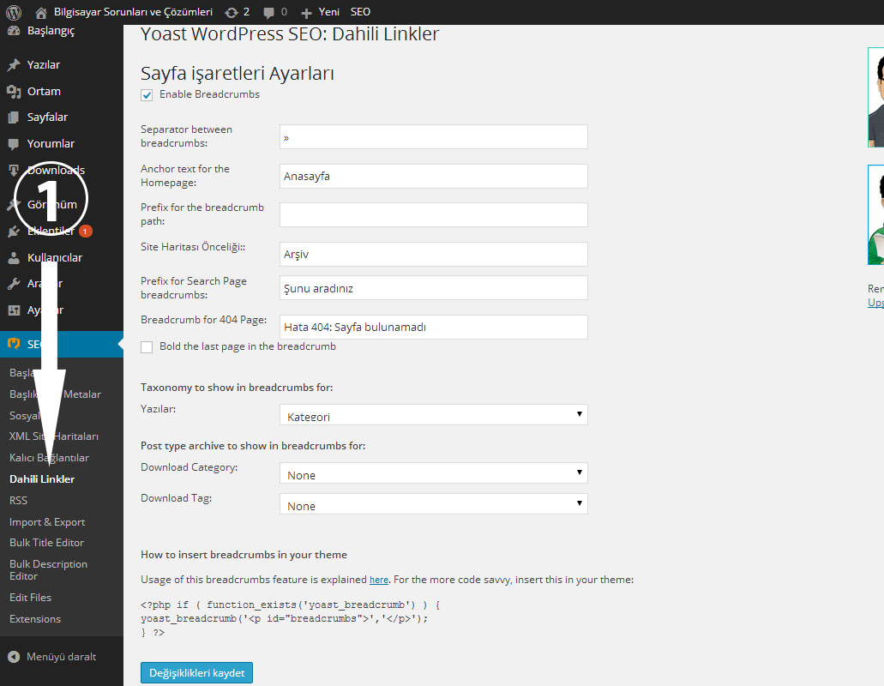Click the plus icon beside Yeni
The height and width of the screenshot is (686, 884).
[x=306, y=12]
